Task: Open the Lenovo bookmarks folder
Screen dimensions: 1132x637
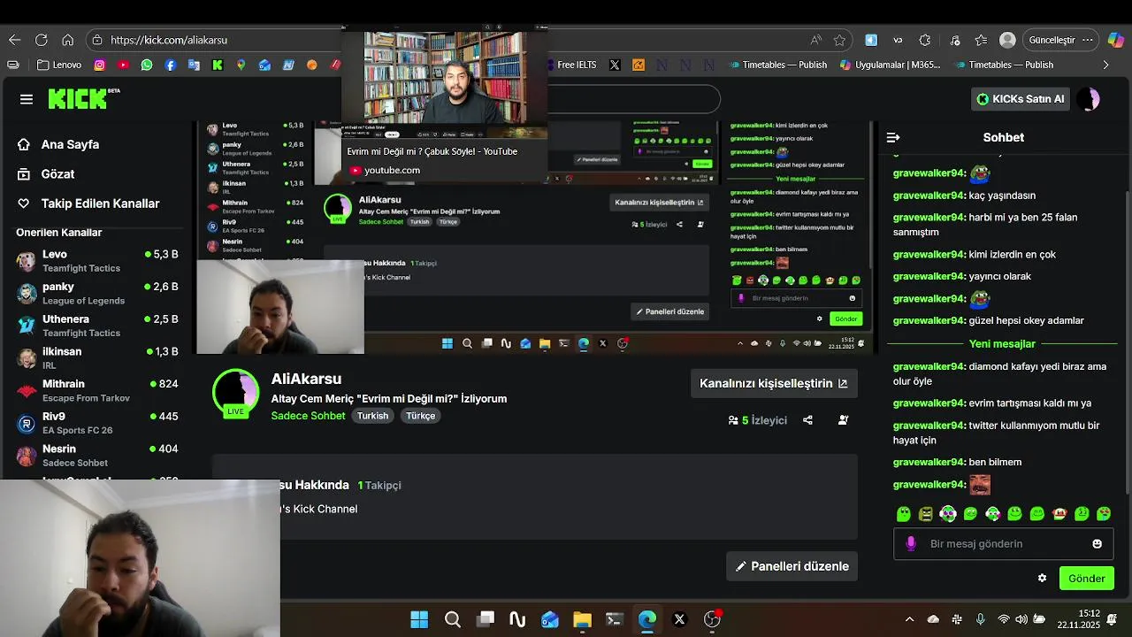Action: 58,65
